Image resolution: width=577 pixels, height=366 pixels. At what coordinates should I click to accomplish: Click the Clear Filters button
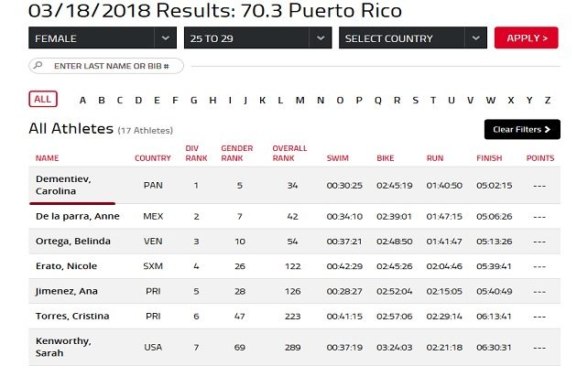coord(521,130)
